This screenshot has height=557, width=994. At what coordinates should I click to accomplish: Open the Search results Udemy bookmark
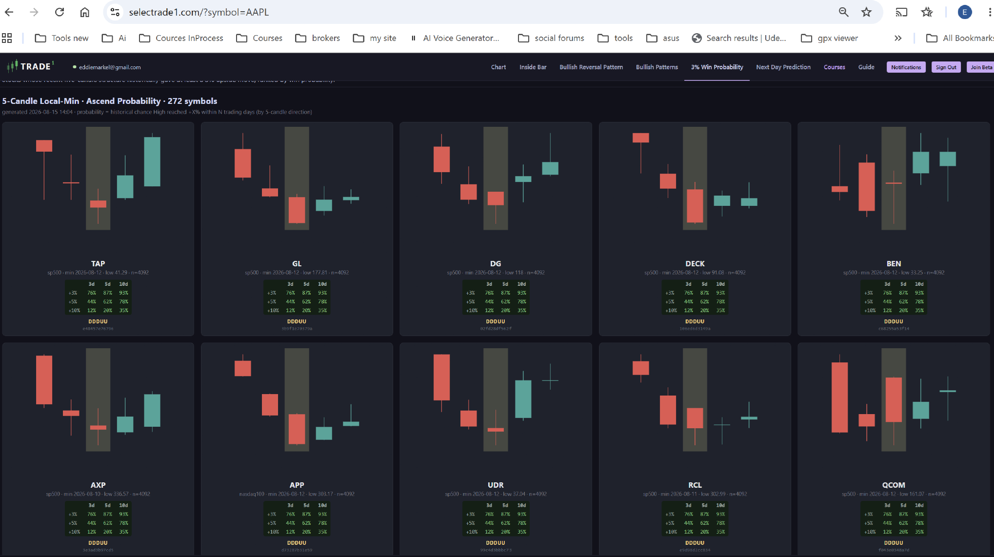pyautogui.click(x=739, y=38)
